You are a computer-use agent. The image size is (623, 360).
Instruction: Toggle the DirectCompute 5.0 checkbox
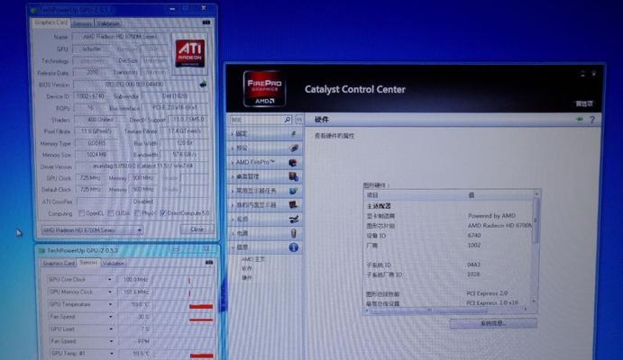click(x=162, y=213)
